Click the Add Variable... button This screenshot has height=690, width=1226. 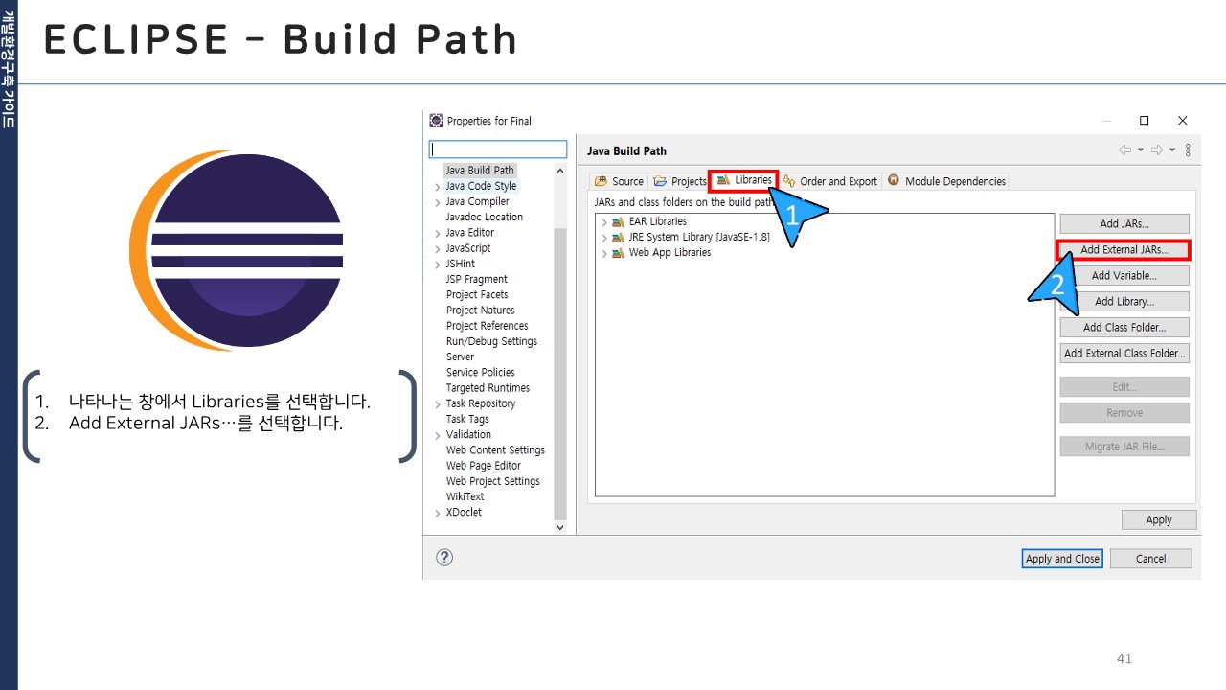tap(1124, 275)
